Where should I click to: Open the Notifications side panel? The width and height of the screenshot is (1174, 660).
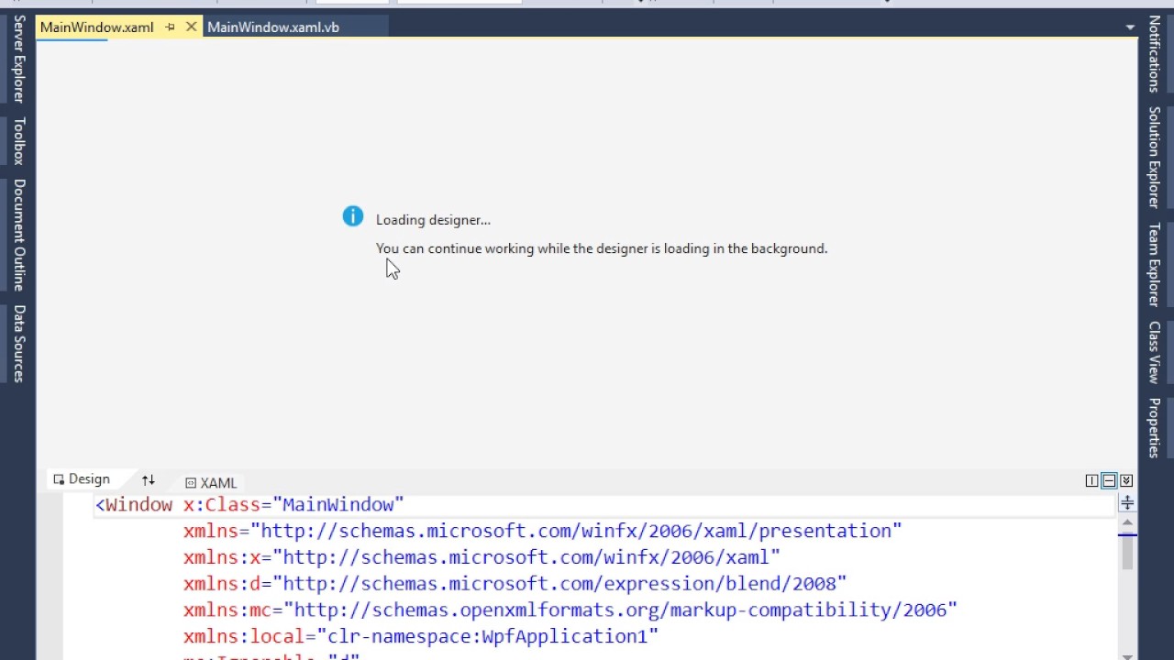click(1155, 54)
